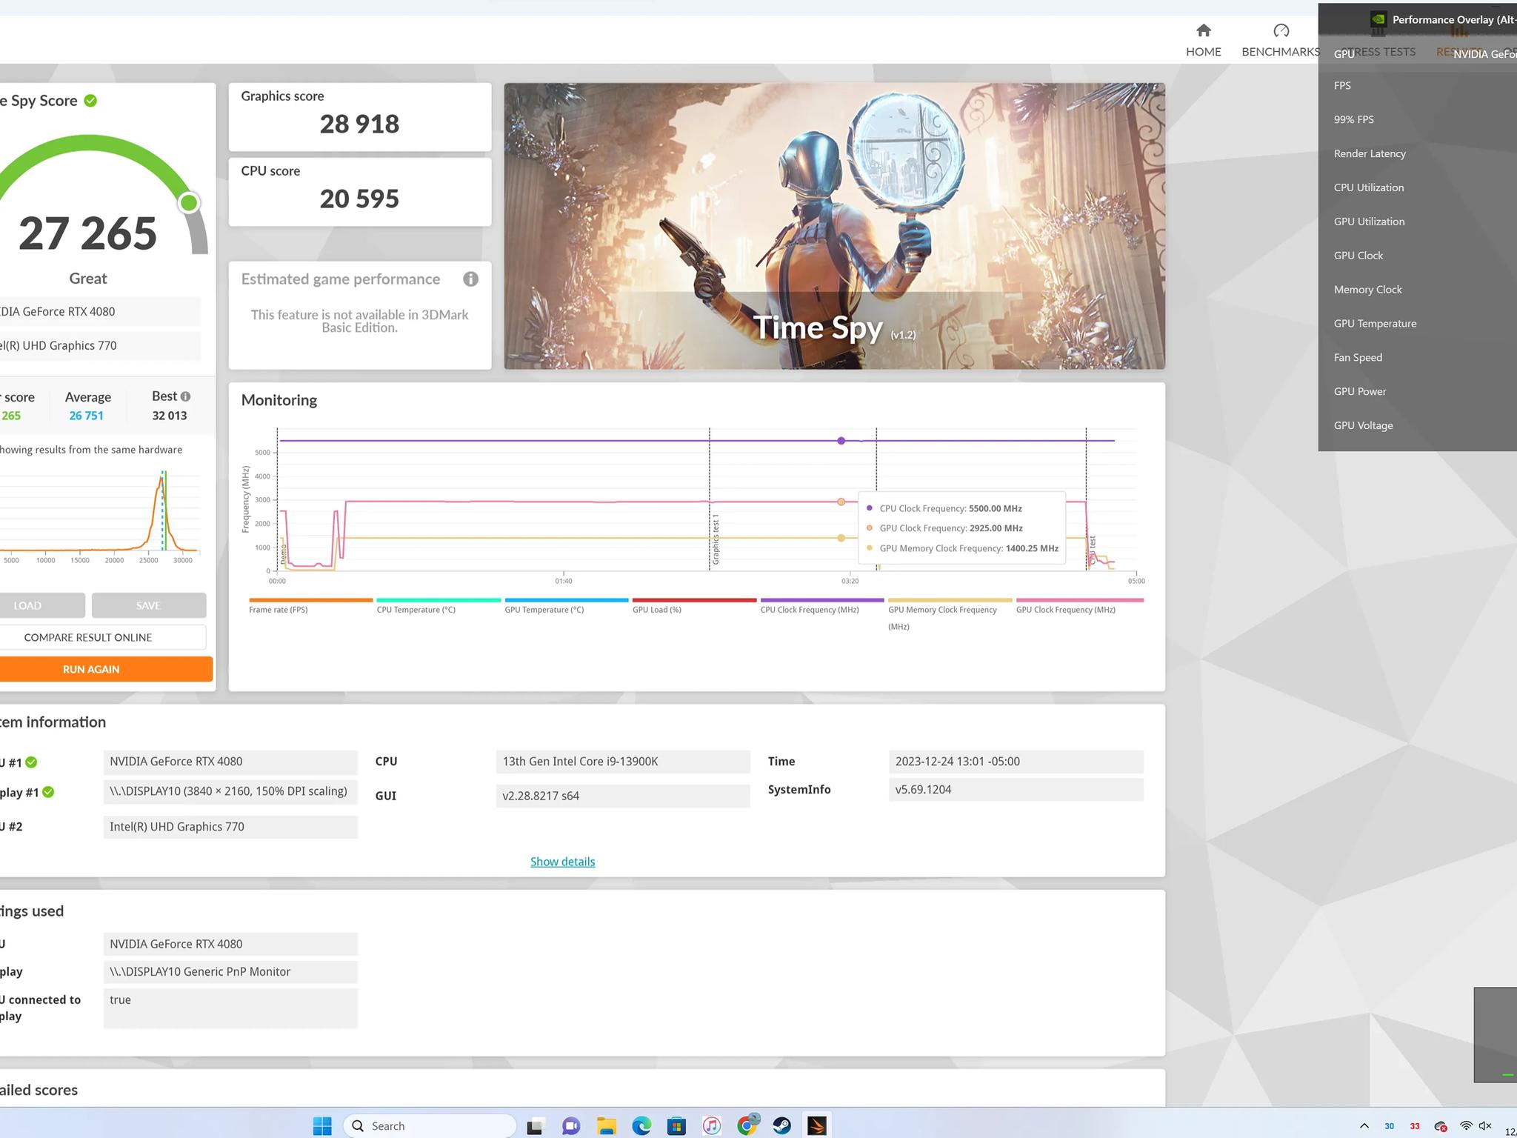
Task: Open the Show details link
Action: 562,862
